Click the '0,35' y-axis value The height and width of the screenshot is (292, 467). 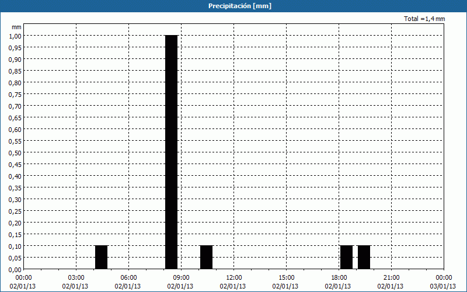tap(15, 188)
